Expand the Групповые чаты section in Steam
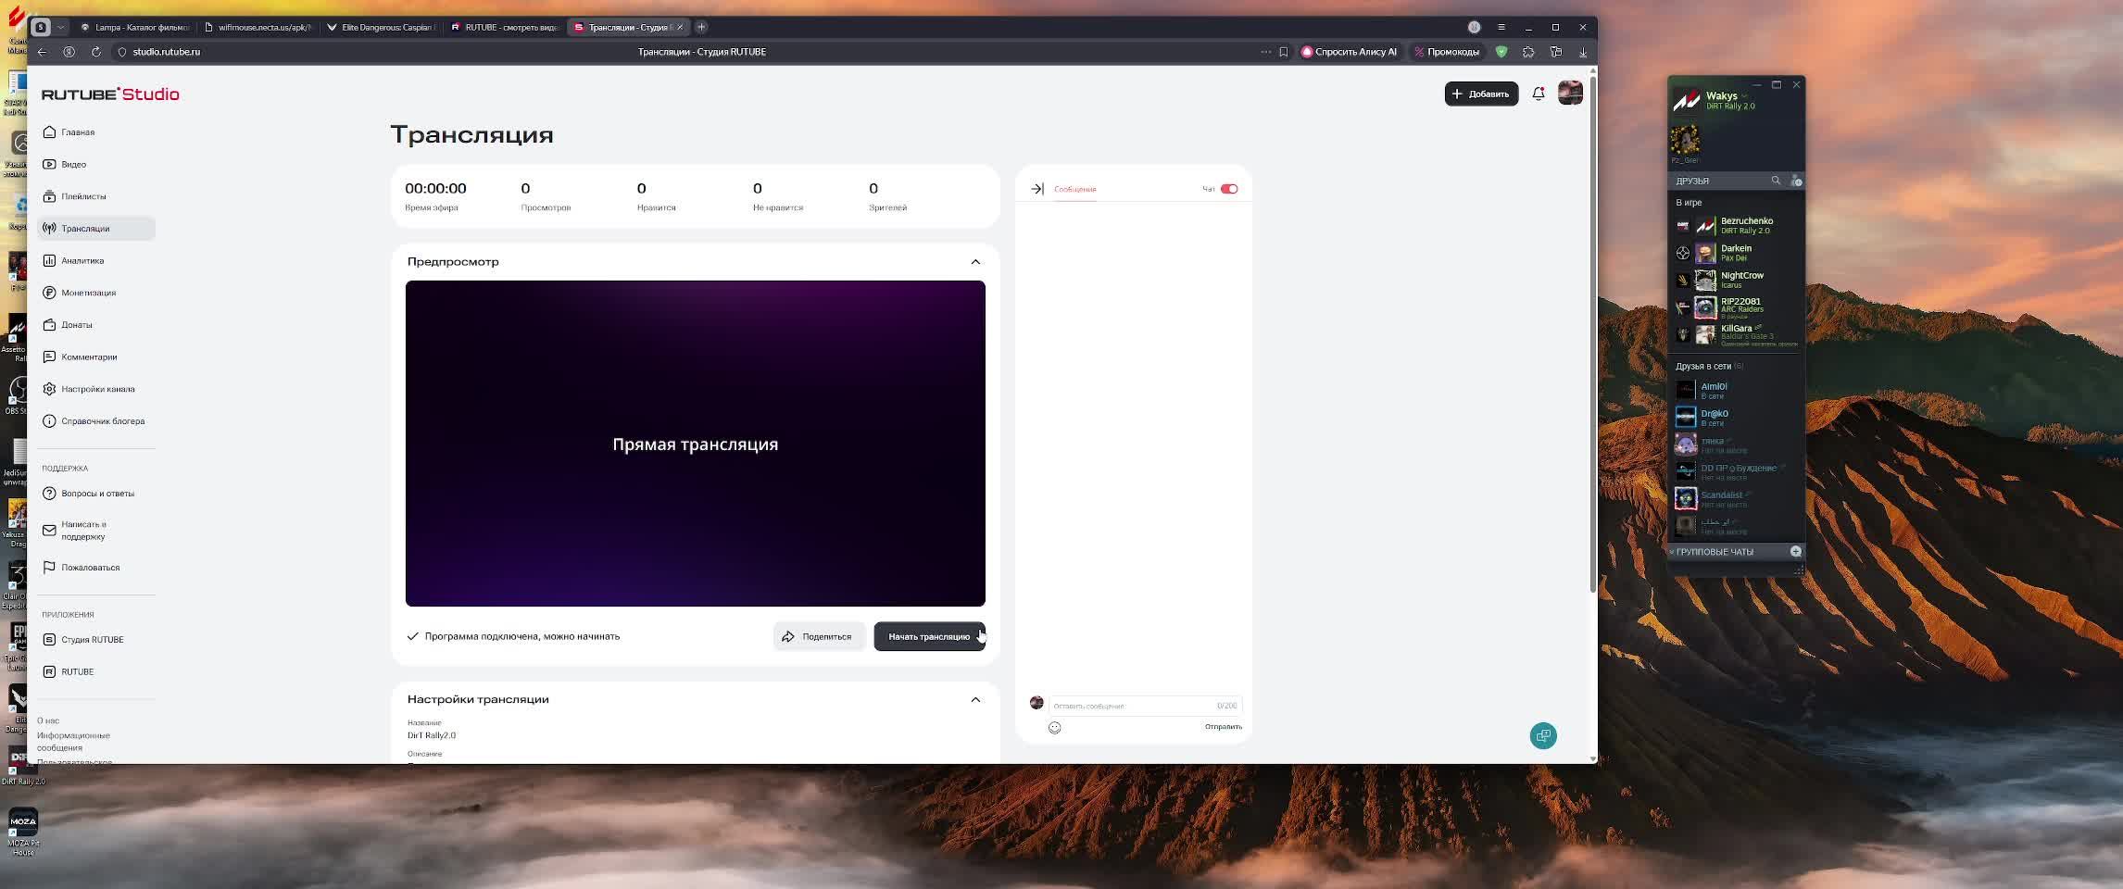 1714,552
